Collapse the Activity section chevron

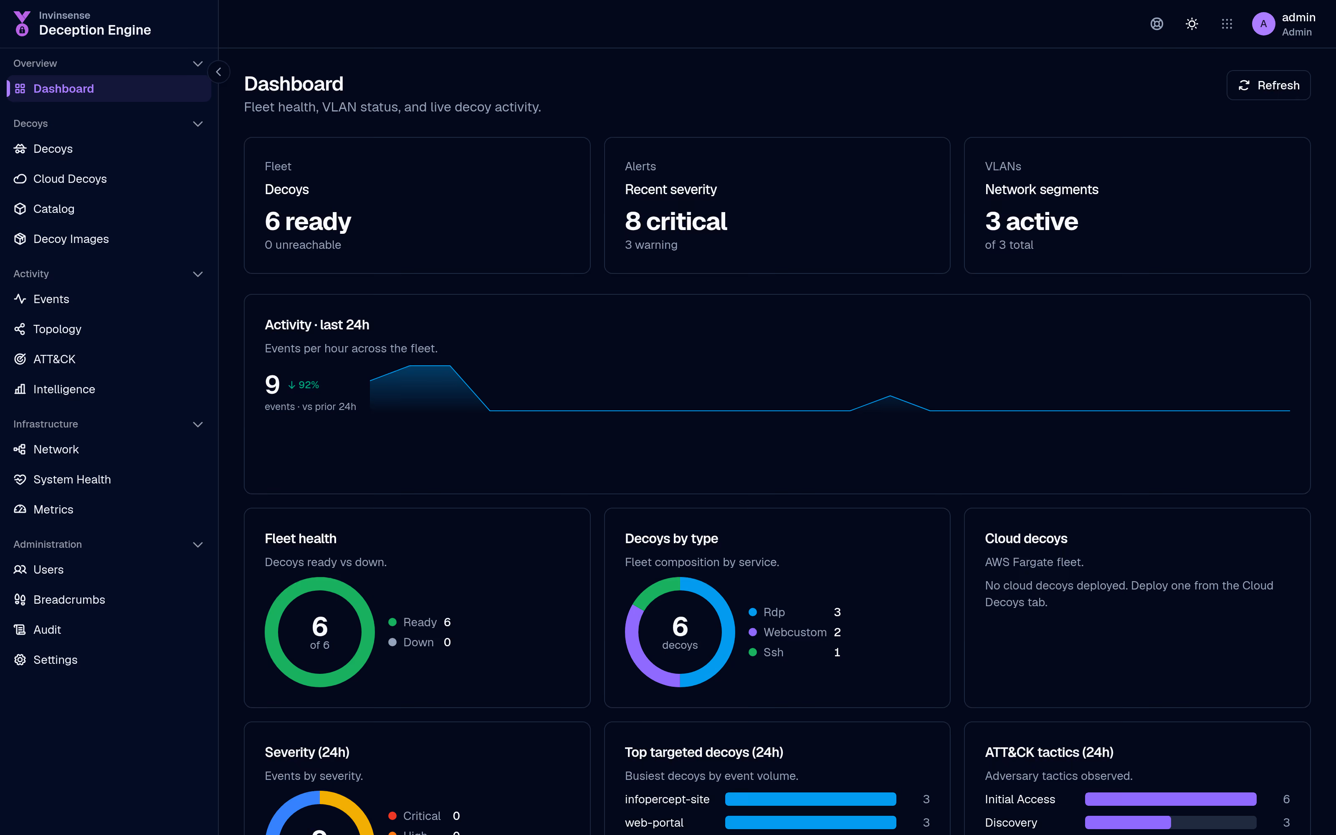coord(197,274)
